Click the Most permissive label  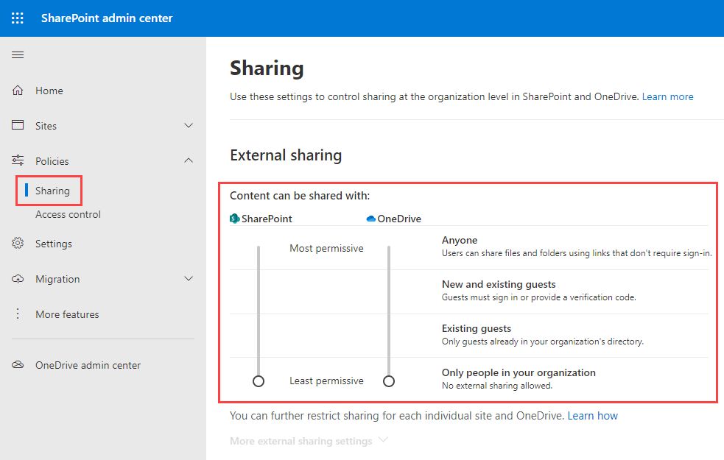click(x=326, y=248)
